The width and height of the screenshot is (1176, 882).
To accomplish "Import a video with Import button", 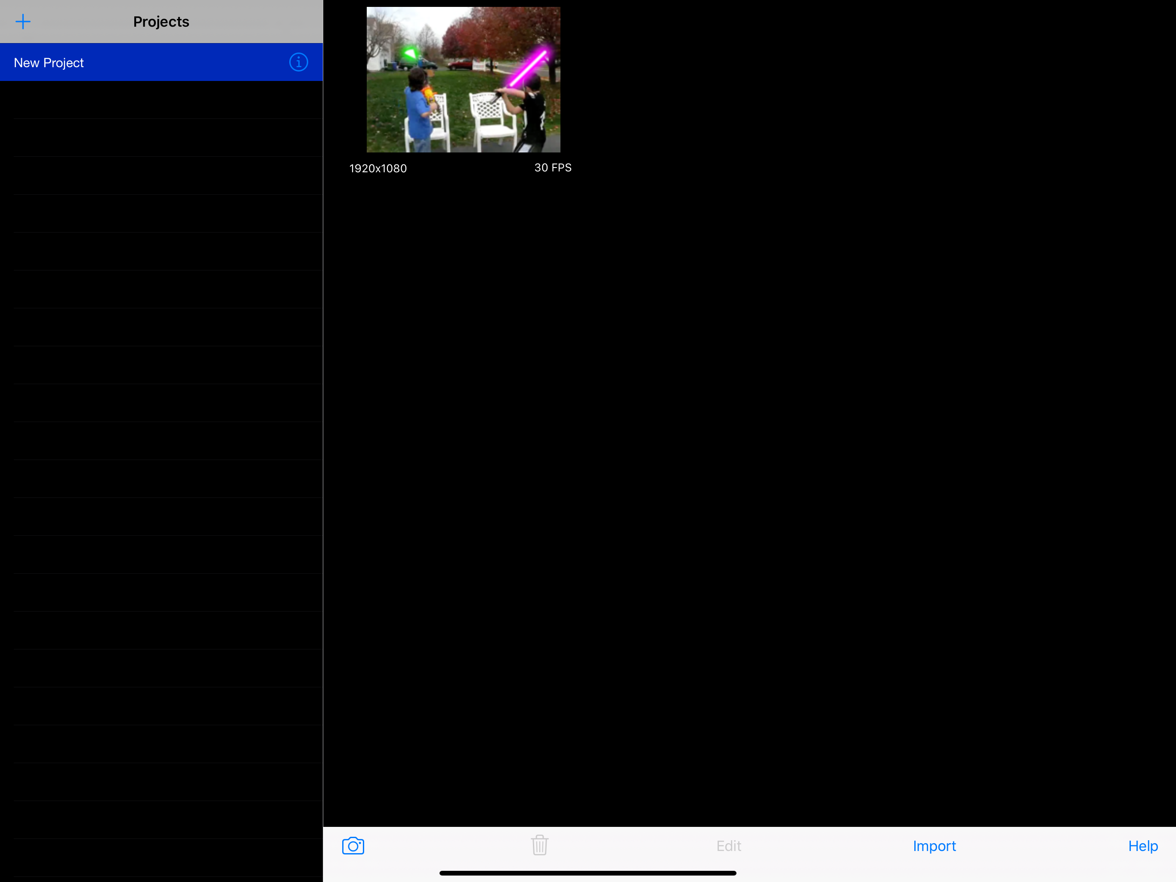I will (x=934, y=846).
